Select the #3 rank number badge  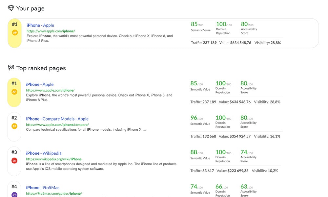(14, 152)
